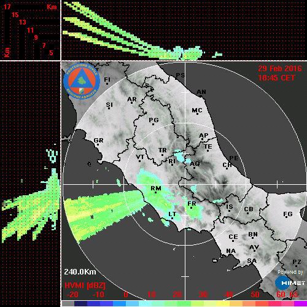Click the IS city label
The image size is (307, 307).
point(230,207)
